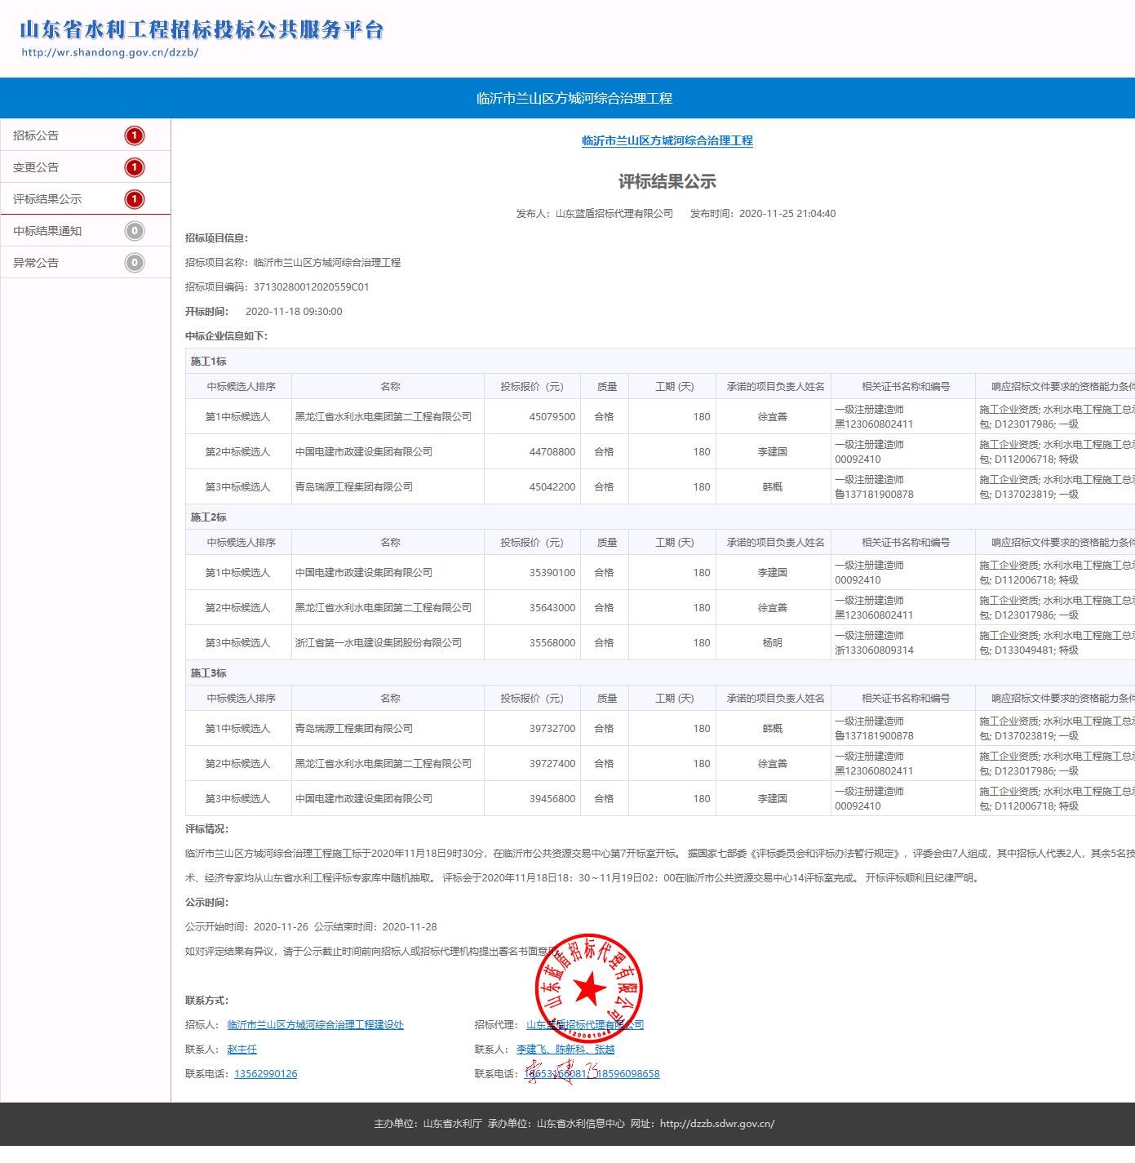Click the 评标结果公示 page heading

[x=667, y=182]
